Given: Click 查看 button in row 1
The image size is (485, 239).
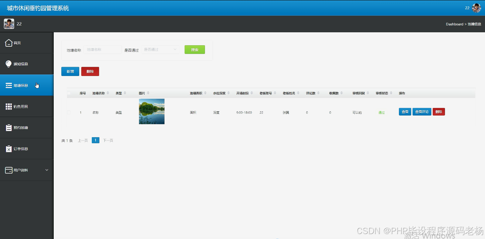Looking at the screenshot, I should pos(405,112).
